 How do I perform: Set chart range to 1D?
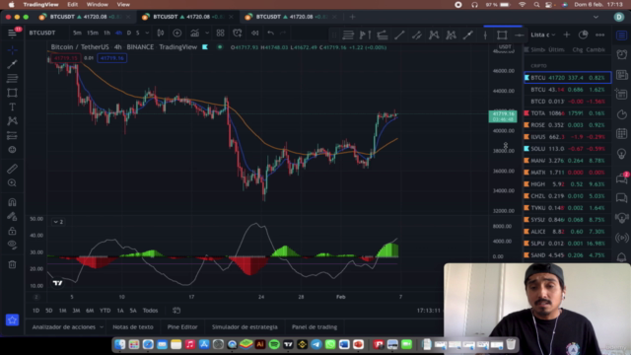coord(35,311)
